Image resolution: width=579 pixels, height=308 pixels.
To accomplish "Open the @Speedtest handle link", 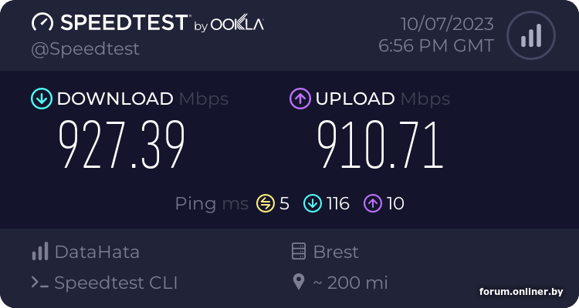I will tap(85, 49).
